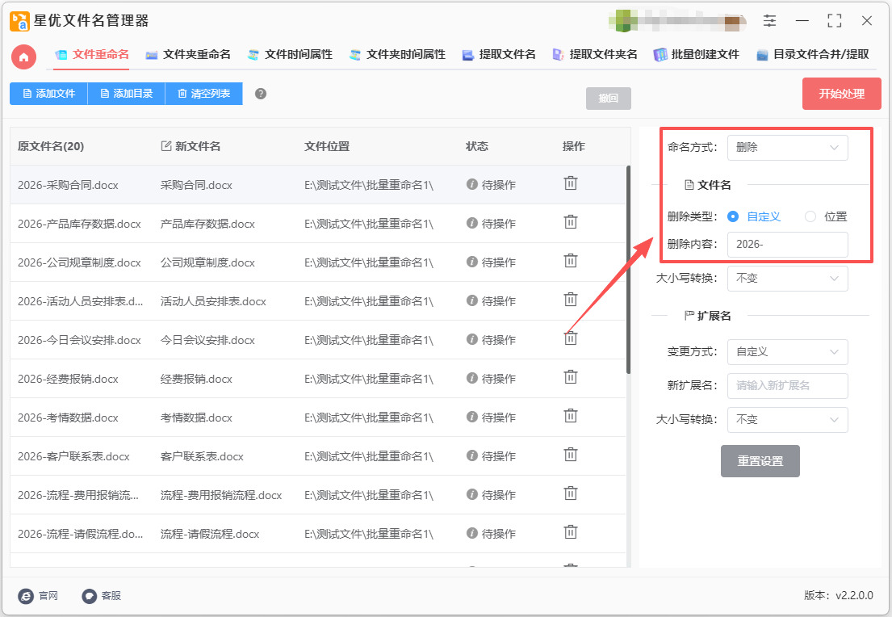Focus the 删除内容 input field
Screen dimensions: 892x617
coord(787,245)
